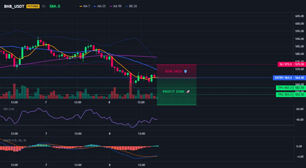This screenshot has width=306, height=168.
Task: Click the blue MA 25 color dash in legend
Action: pos(95,6)
